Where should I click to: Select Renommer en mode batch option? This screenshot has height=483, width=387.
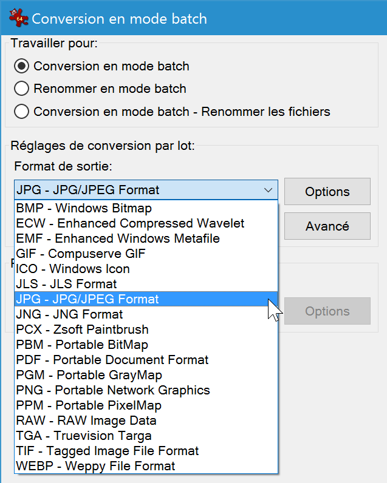tap(22, 89)
